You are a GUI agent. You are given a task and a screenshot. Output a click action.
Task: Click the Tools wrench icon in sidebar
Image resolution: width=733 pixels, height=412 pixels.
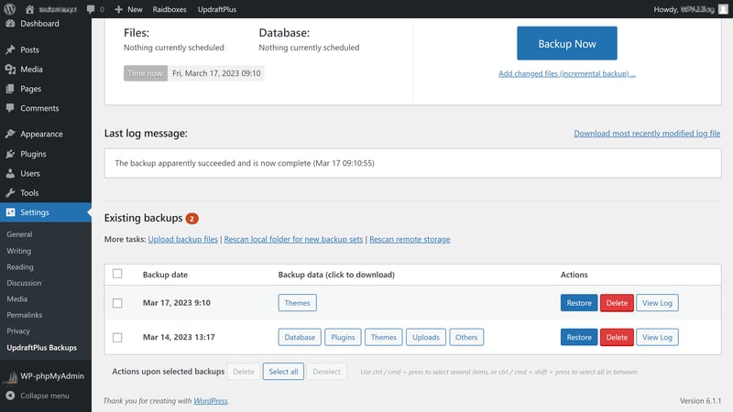[10, 193]
